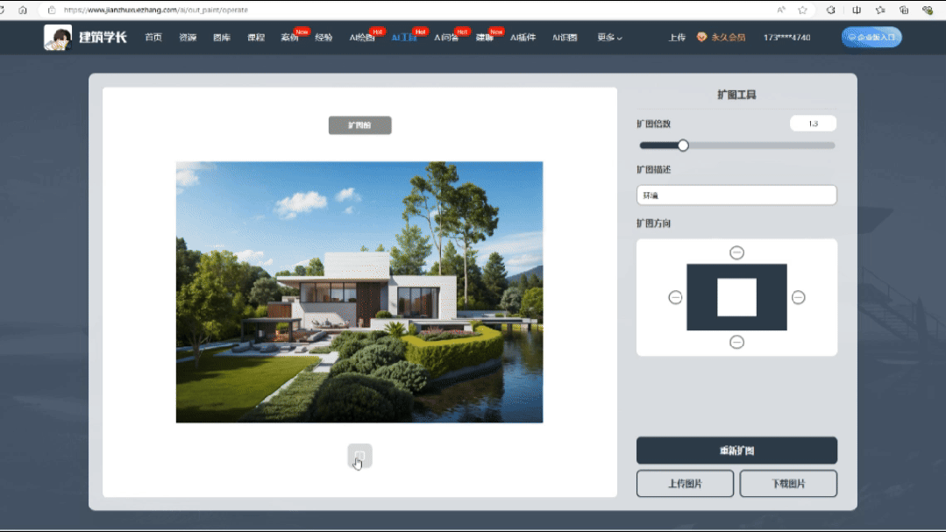The width and height of the screenshot is (946, 532).
Task: Toggle the right expand direction minus icon
Action: pos(798,297)
